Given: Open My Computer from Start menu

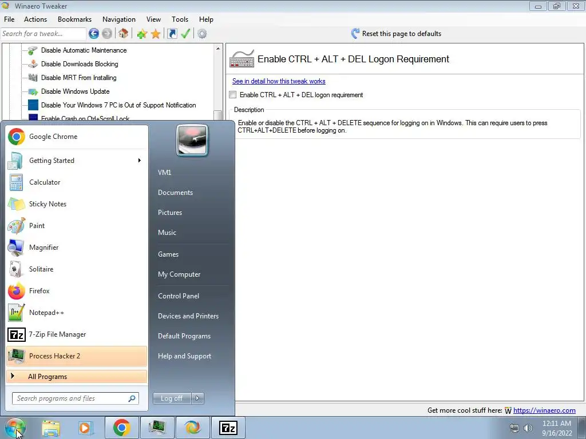Looking at the screenshot, I should 179,274.
